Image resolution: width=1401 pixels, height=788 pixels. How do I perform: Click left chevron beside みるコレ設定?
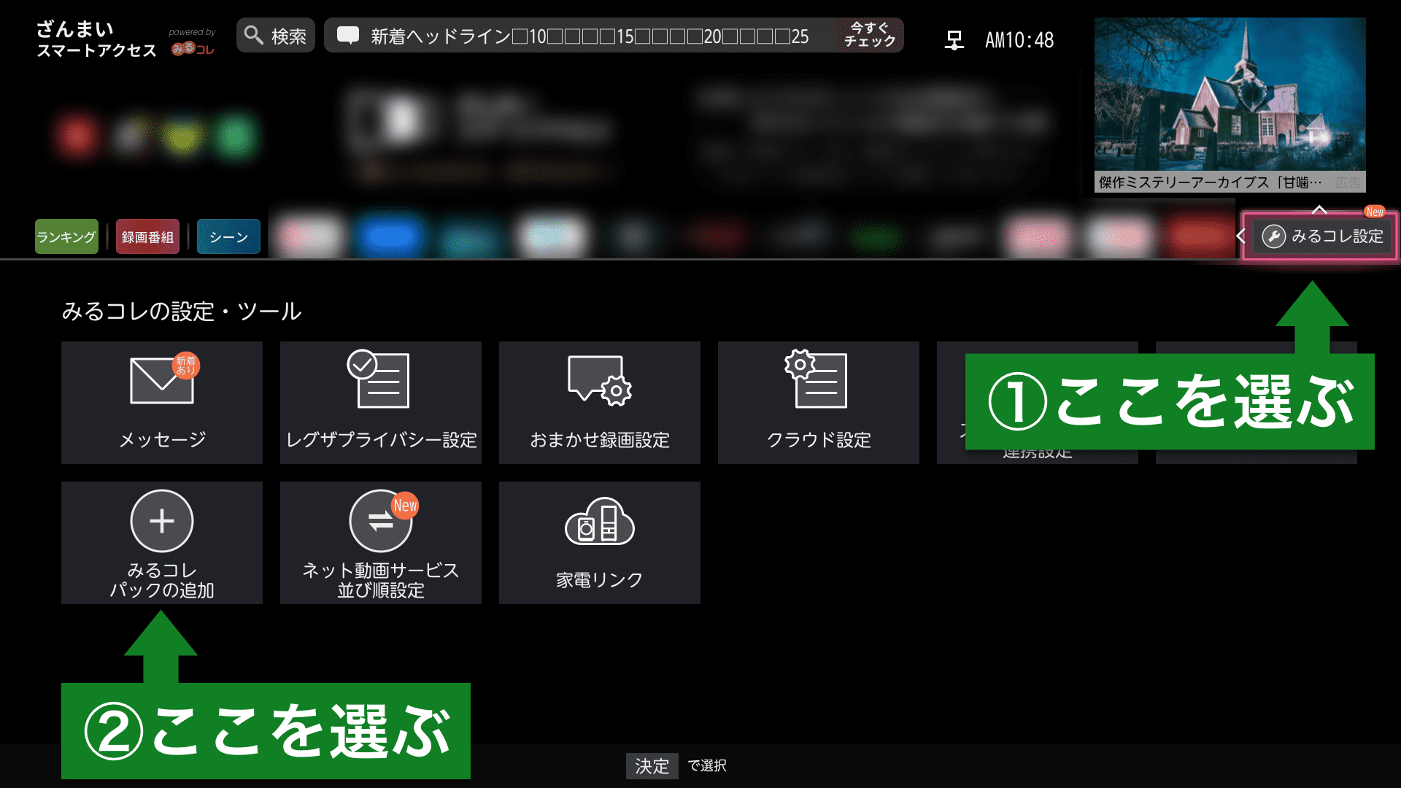pyautogui.click(x=1240, y=236)
